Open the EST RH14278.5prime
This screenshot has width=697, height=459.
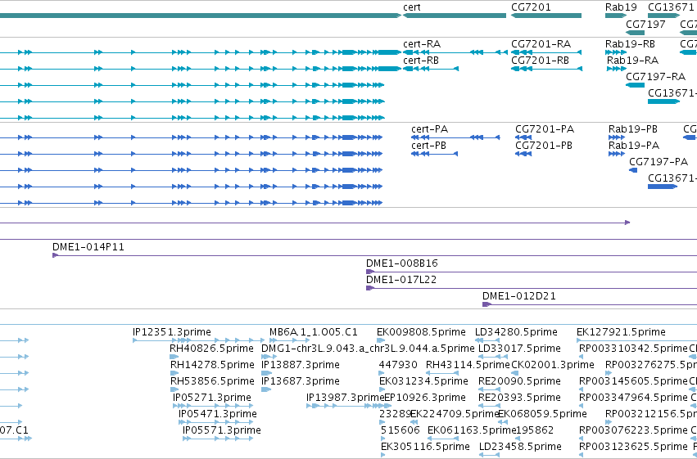(212, 366)
